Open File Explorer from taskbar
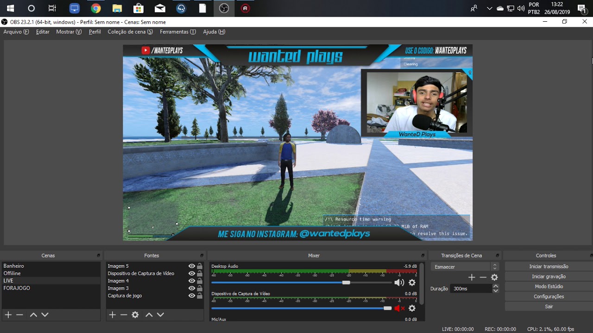This screenshot has height=333, width=593. point(117,8)
